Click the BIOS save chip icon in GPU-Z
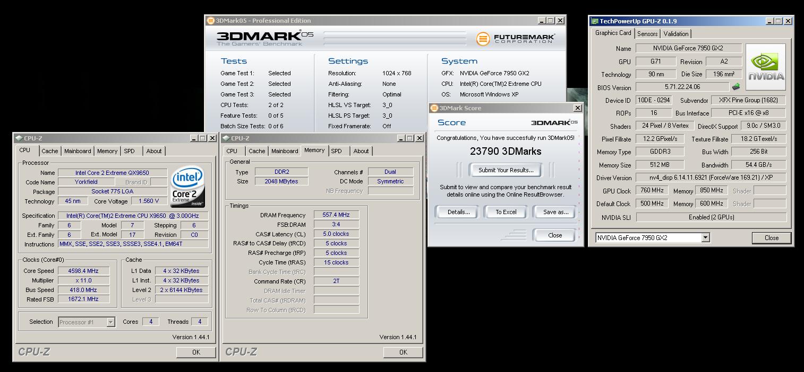804x372 pixels. [736, 87]
